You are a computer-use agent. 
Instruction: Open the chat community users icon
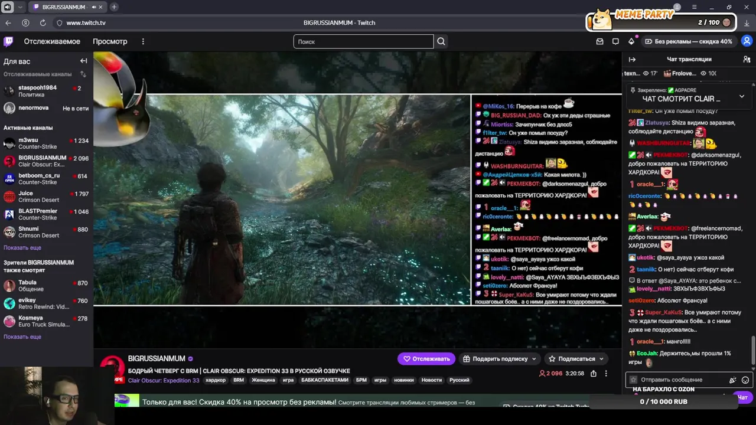[747, 59]
